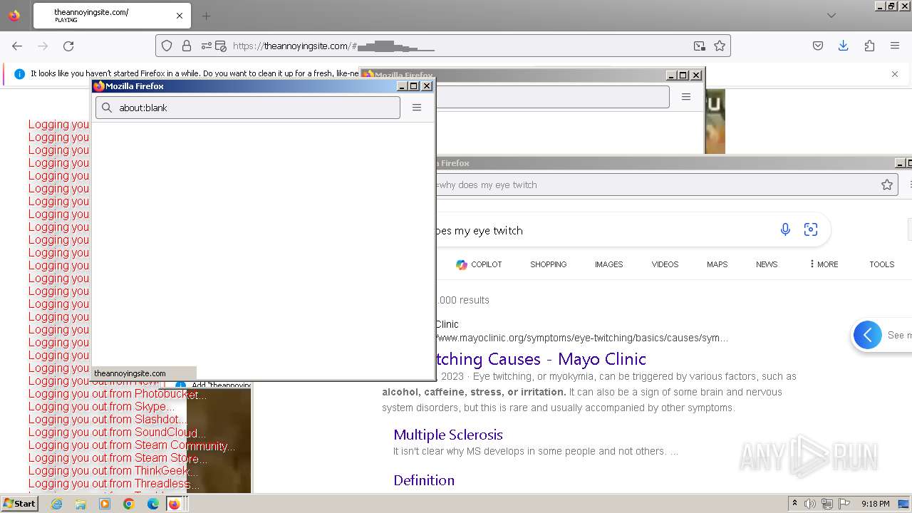Go back in main Firefox window
Screen dimensions: 912x513
[x=17, y=46]
